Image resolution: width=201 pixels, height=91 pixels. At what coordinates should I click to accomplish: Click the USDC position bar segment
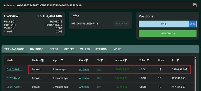[192, 24]
